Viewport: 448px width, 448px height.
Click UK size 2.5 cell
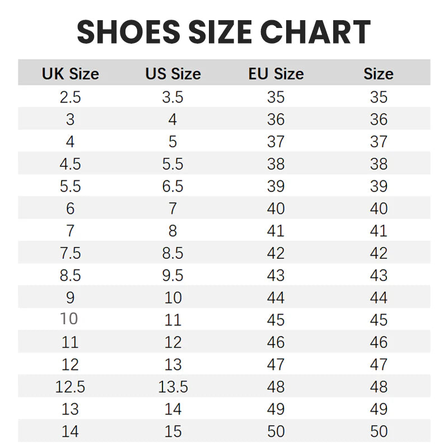click(x=71, y=97)
